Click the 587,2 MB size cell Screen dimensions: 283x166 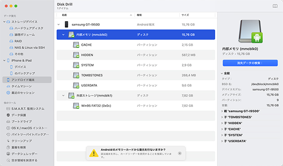[188, 55]
